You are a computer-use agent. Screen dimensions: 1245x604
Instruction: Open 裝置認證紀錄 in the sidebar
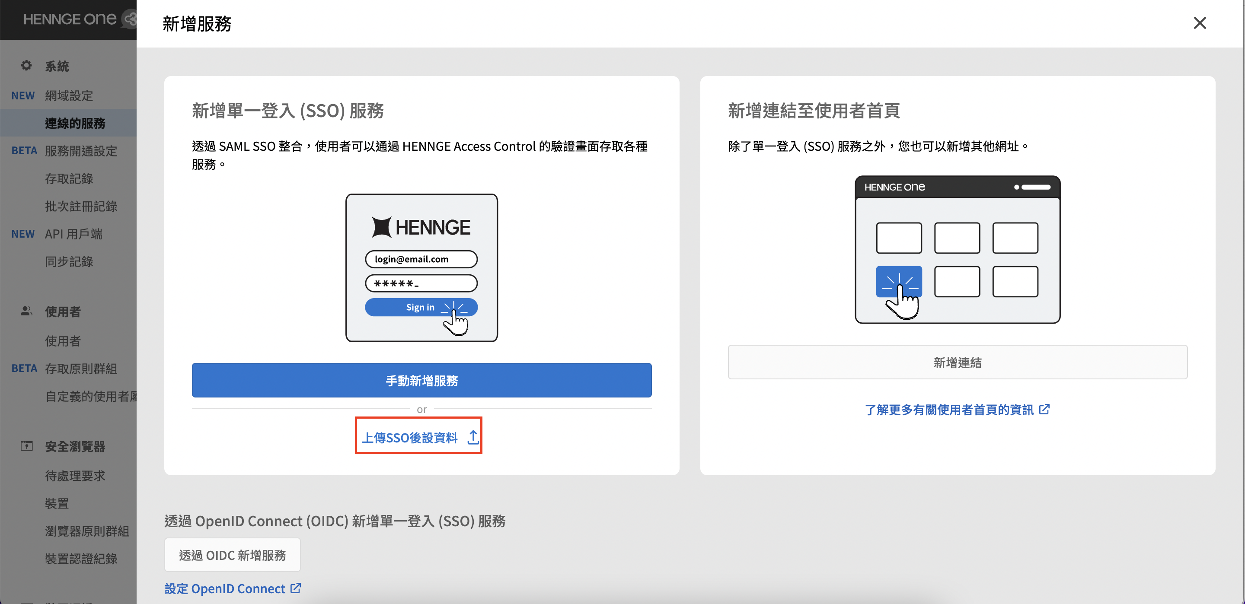[x=81, y=559]
